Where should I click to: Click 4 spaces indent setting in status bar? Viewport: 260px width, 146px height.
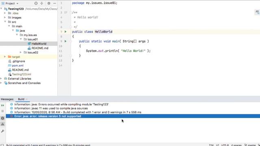point(236,145)
